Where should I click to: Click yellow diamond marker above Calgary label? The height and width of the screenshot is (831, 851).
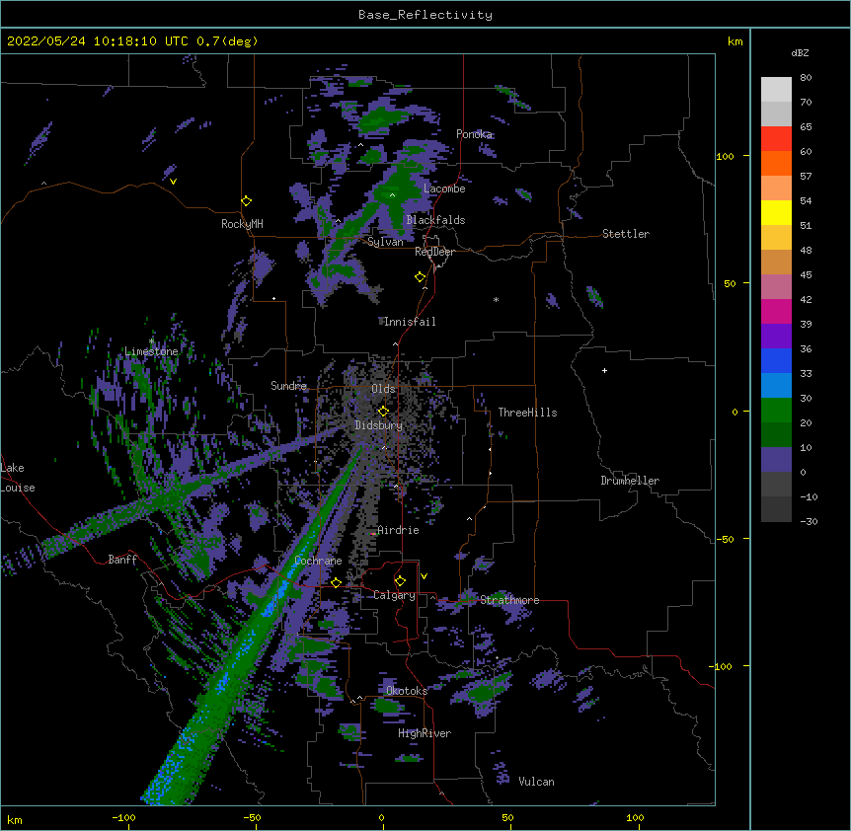[x=400, y=581]
